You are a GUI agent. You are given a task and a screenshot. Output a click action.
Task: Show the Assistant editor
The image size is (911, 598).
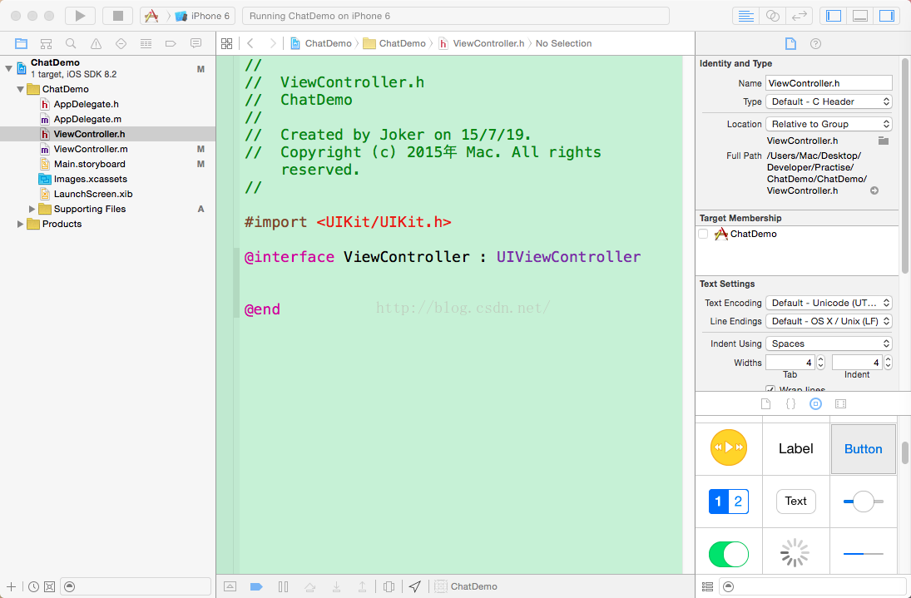[772, 16]
